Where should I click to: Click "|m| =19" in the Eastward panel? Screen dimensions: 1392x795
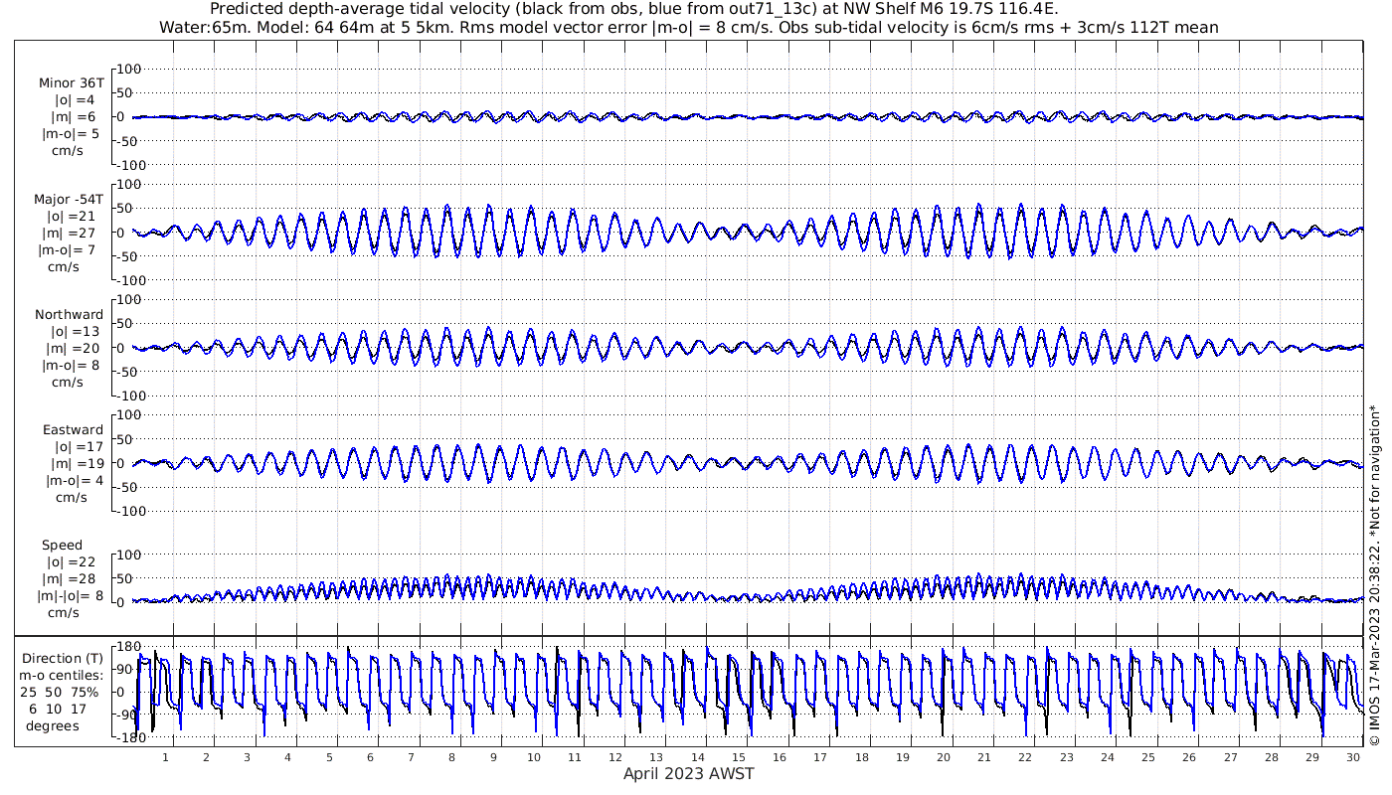pyautogui.click(x=79, y=463)
